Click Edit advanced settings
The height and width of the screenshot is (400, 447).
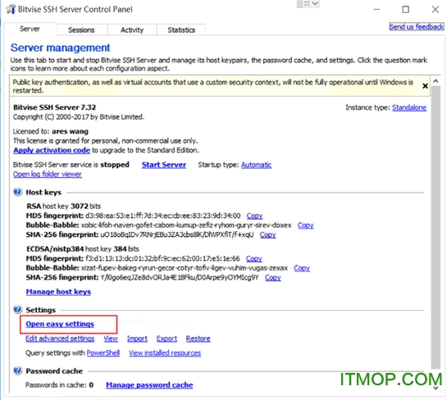(60, 339)
